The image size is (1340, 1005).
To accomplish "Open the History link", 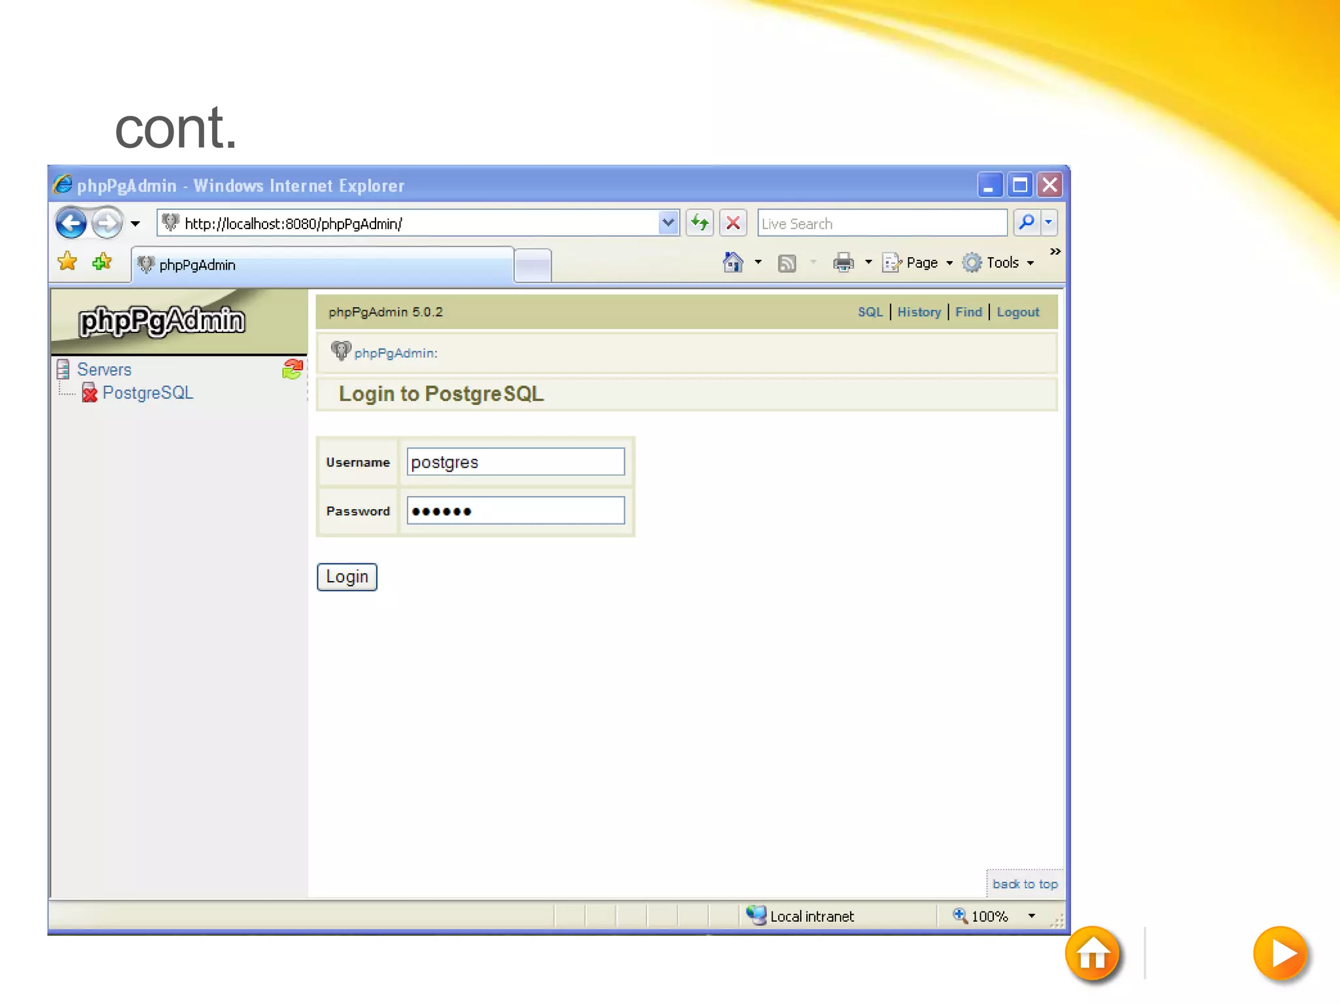I will [919, 312].
